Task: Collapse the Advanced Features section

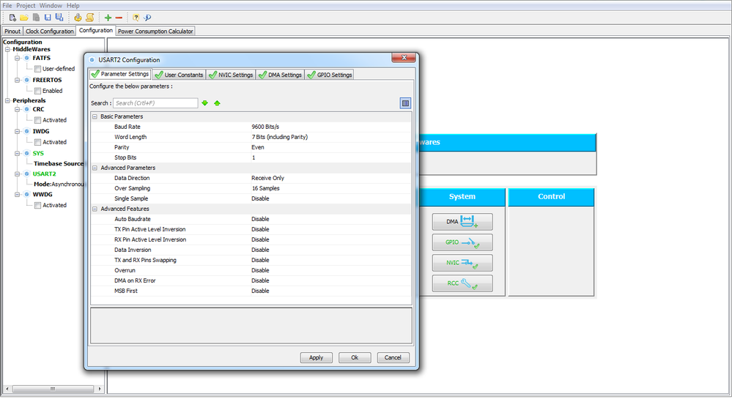Action: tap(95, 209)
